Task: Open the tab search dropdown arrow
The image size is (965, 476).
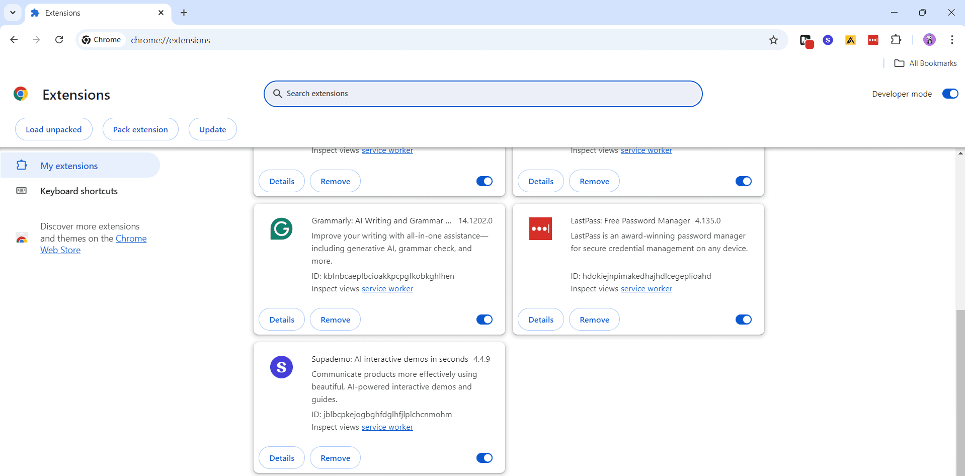Action: (13, 13)
